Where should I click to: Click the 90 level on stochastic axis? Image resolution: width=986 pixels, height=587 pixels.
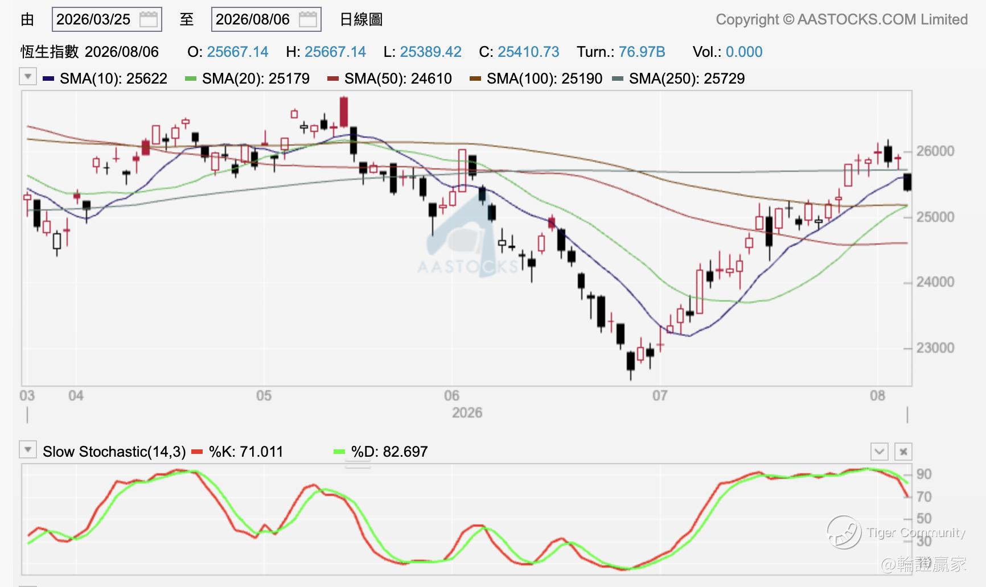coord(924,474)
